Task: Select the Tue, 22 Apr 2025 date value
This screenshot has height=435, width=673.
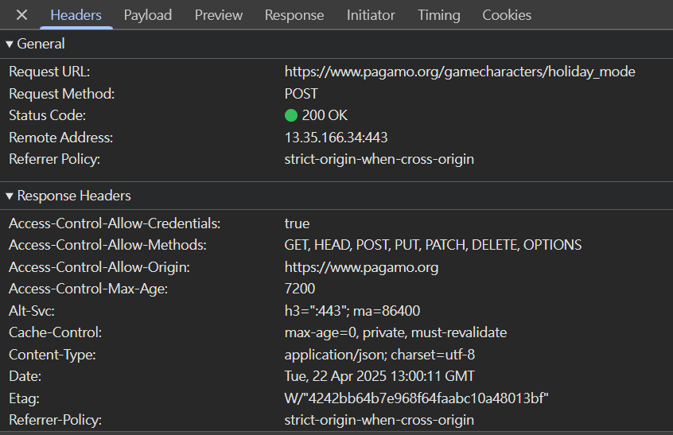Action: (379, 376)
